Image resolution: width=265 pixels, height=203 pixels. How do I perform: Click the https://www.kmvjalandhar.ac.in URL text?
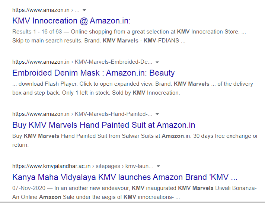[x=51, y=166]
